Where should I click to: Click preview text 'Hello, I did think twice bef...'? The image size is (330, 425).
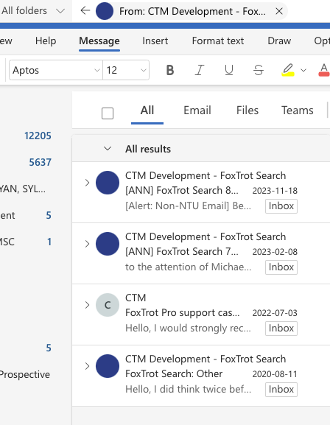tap(188, 390)
